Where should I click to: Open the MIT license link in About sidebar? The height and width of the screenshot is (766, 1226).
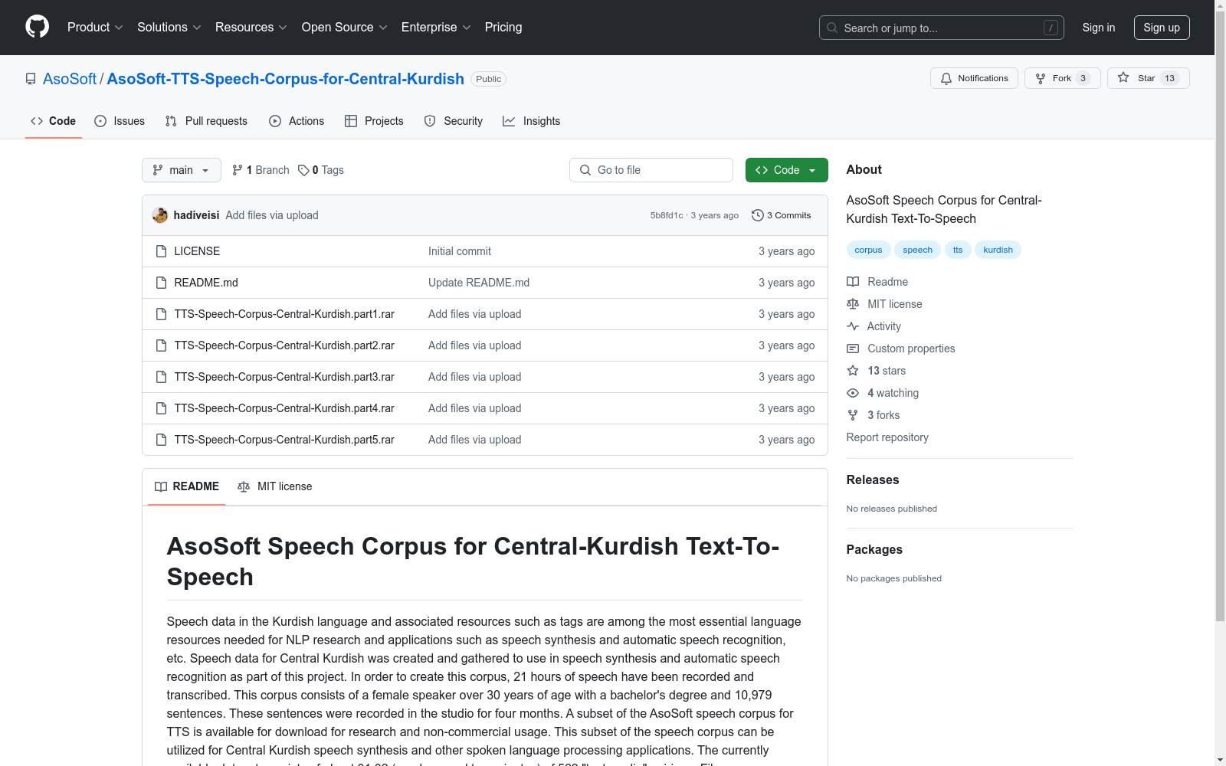pos(884,304)
